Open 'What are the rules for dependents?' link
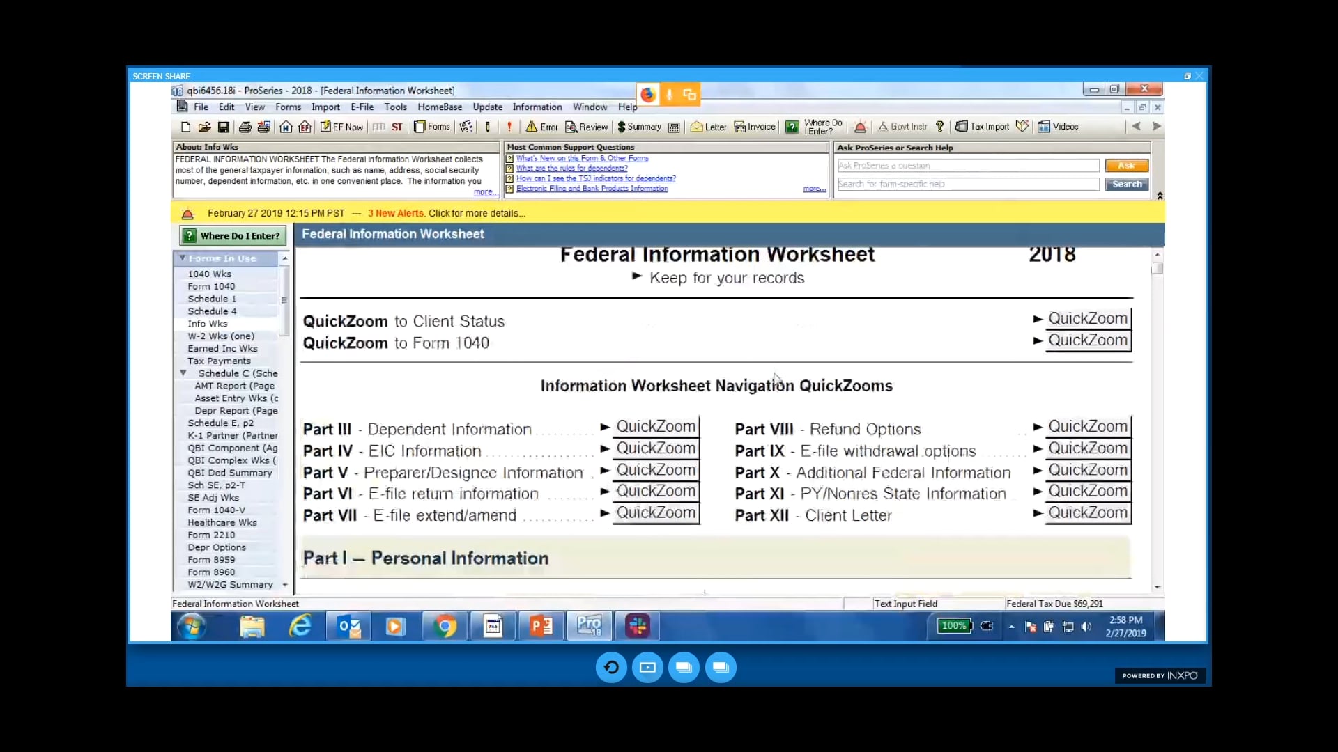Viewport: 1338px width, 752px height. click(x=570, y=169)
